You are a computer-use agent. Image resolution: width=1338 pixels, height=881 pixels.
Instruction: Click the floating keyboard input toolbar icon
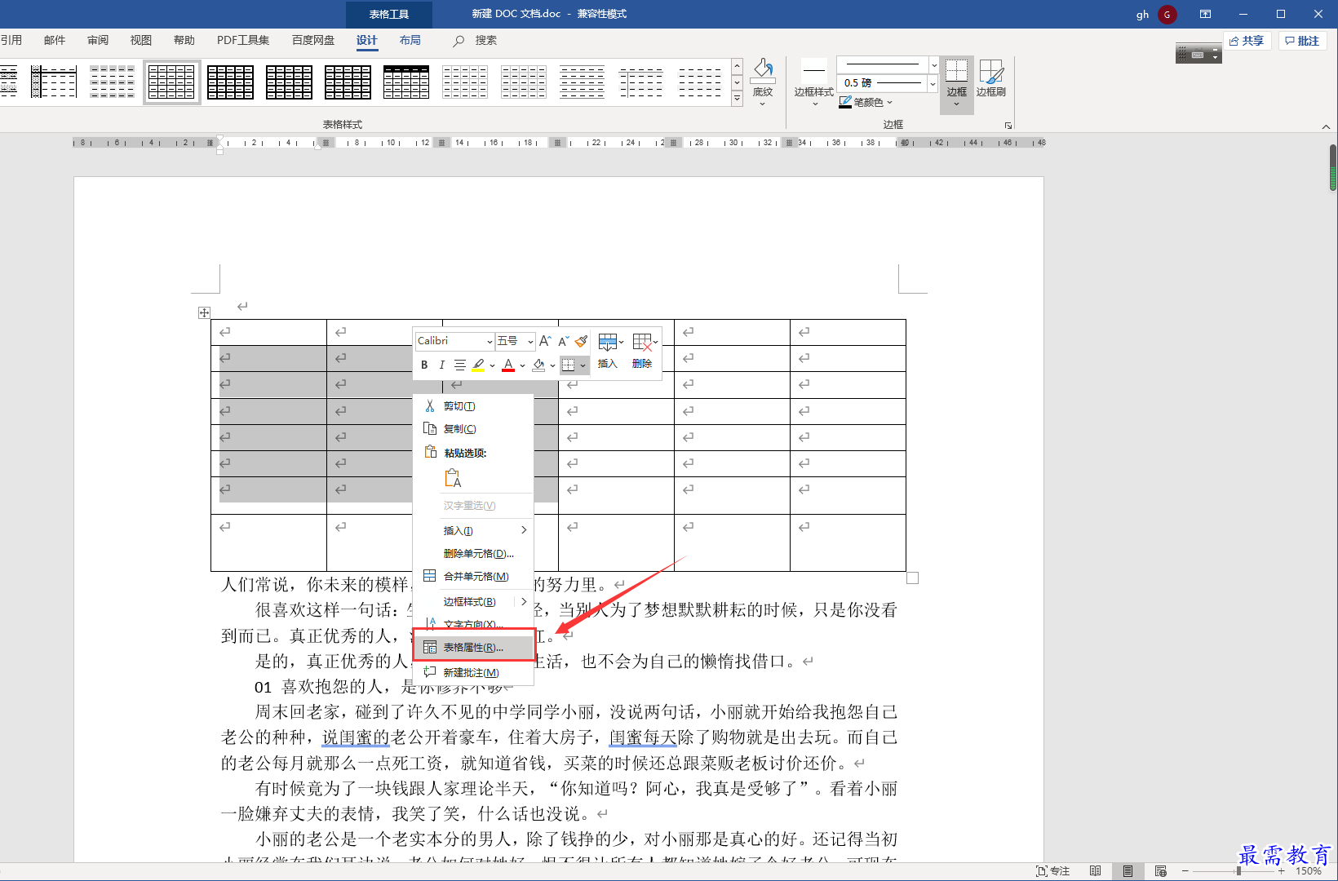tap(1198, 55)
